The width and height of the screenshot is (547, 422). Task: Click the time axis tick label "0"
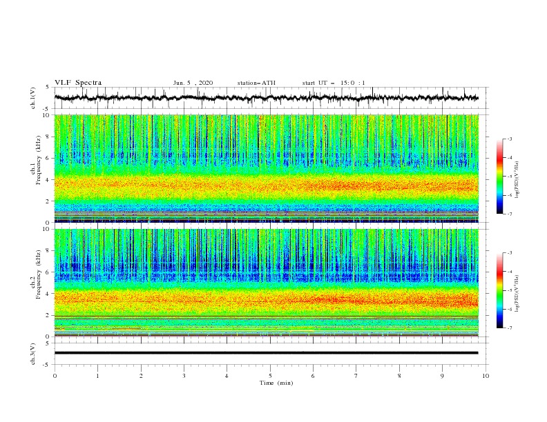55,376
